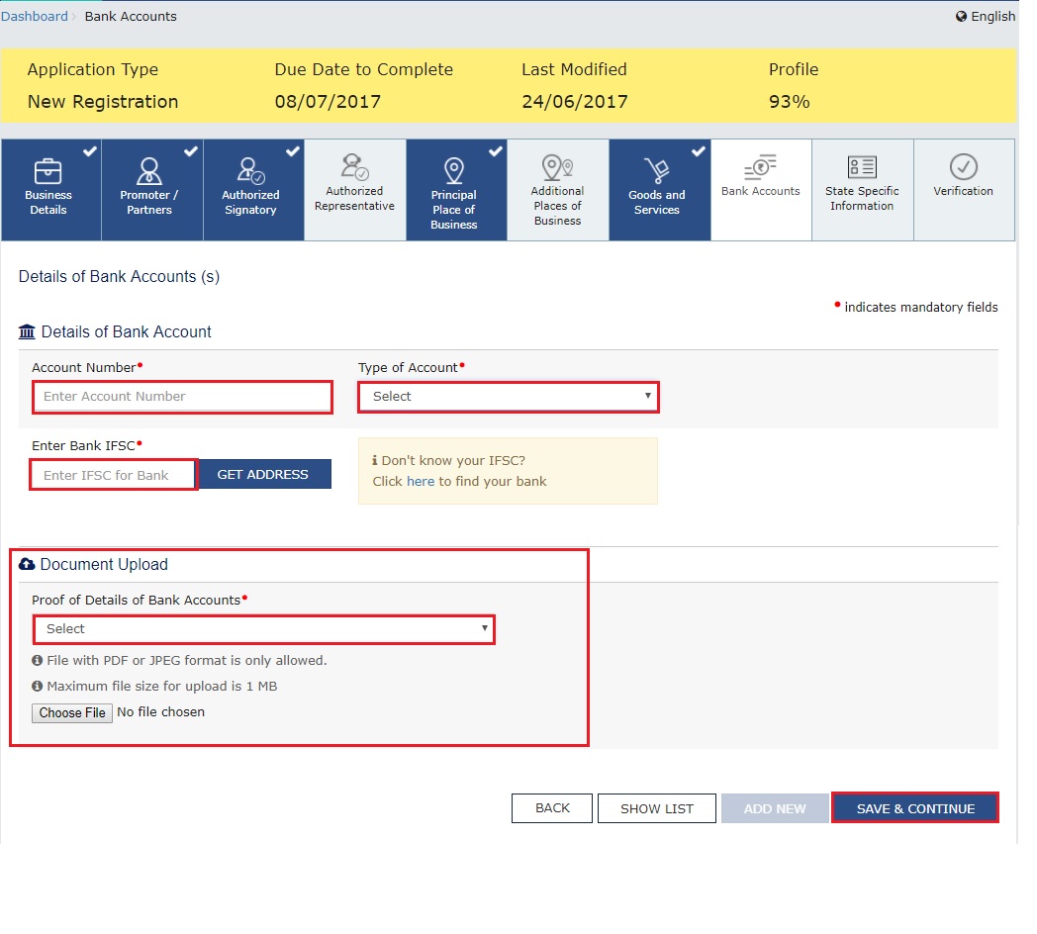1037x934 pixels.
Task: Return to the Dashboard via breadcrumb link
Action: 33,16
